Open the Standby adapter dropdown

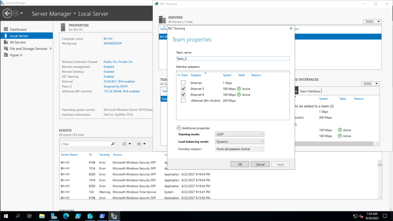(x=239, y=149)
